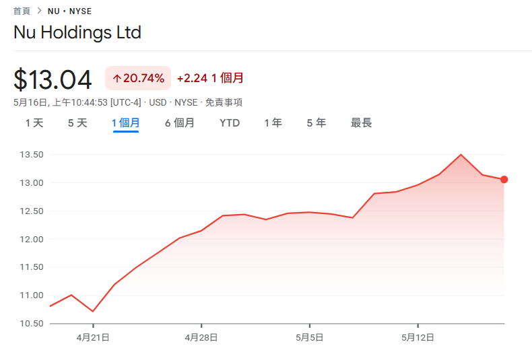Open the 首頁 breadcrumb link

(22, 11)
